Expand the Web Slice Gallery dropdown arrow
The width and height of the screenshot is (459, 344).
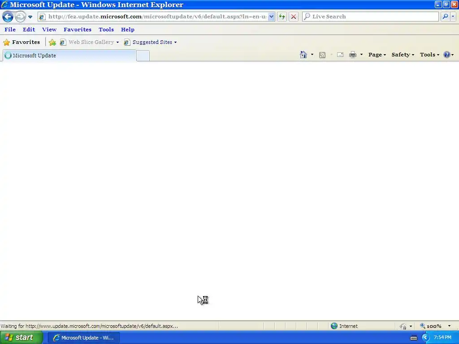(x=118, y=43)
